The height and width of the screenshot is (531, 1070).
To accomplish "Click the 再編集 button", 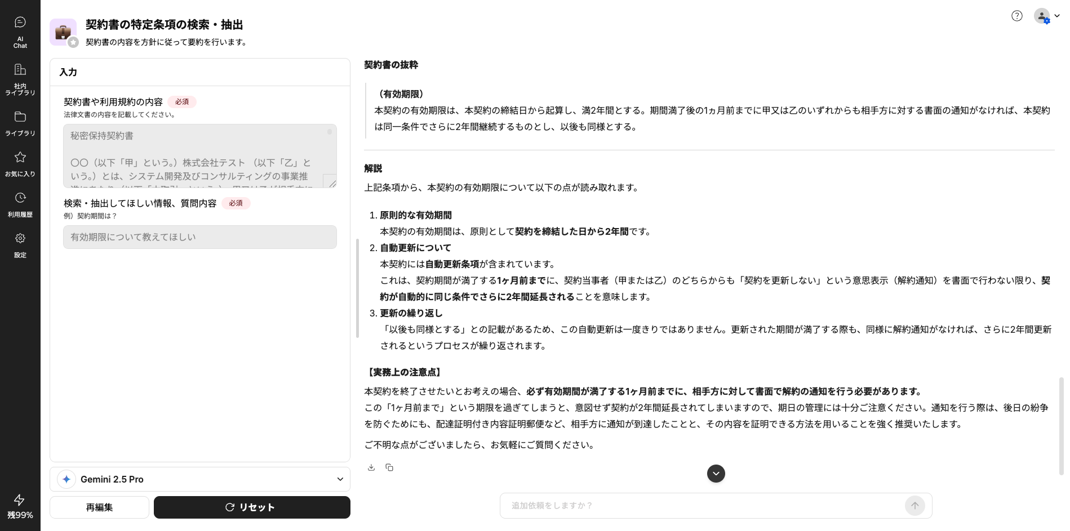I will (99, 507).
